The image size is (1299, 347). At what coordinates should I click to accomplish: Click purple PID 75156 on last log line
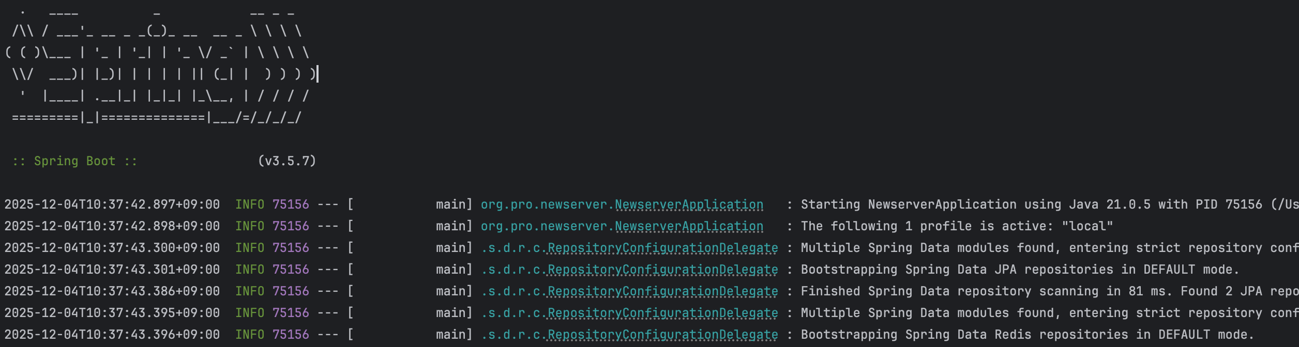pos(291,335)
